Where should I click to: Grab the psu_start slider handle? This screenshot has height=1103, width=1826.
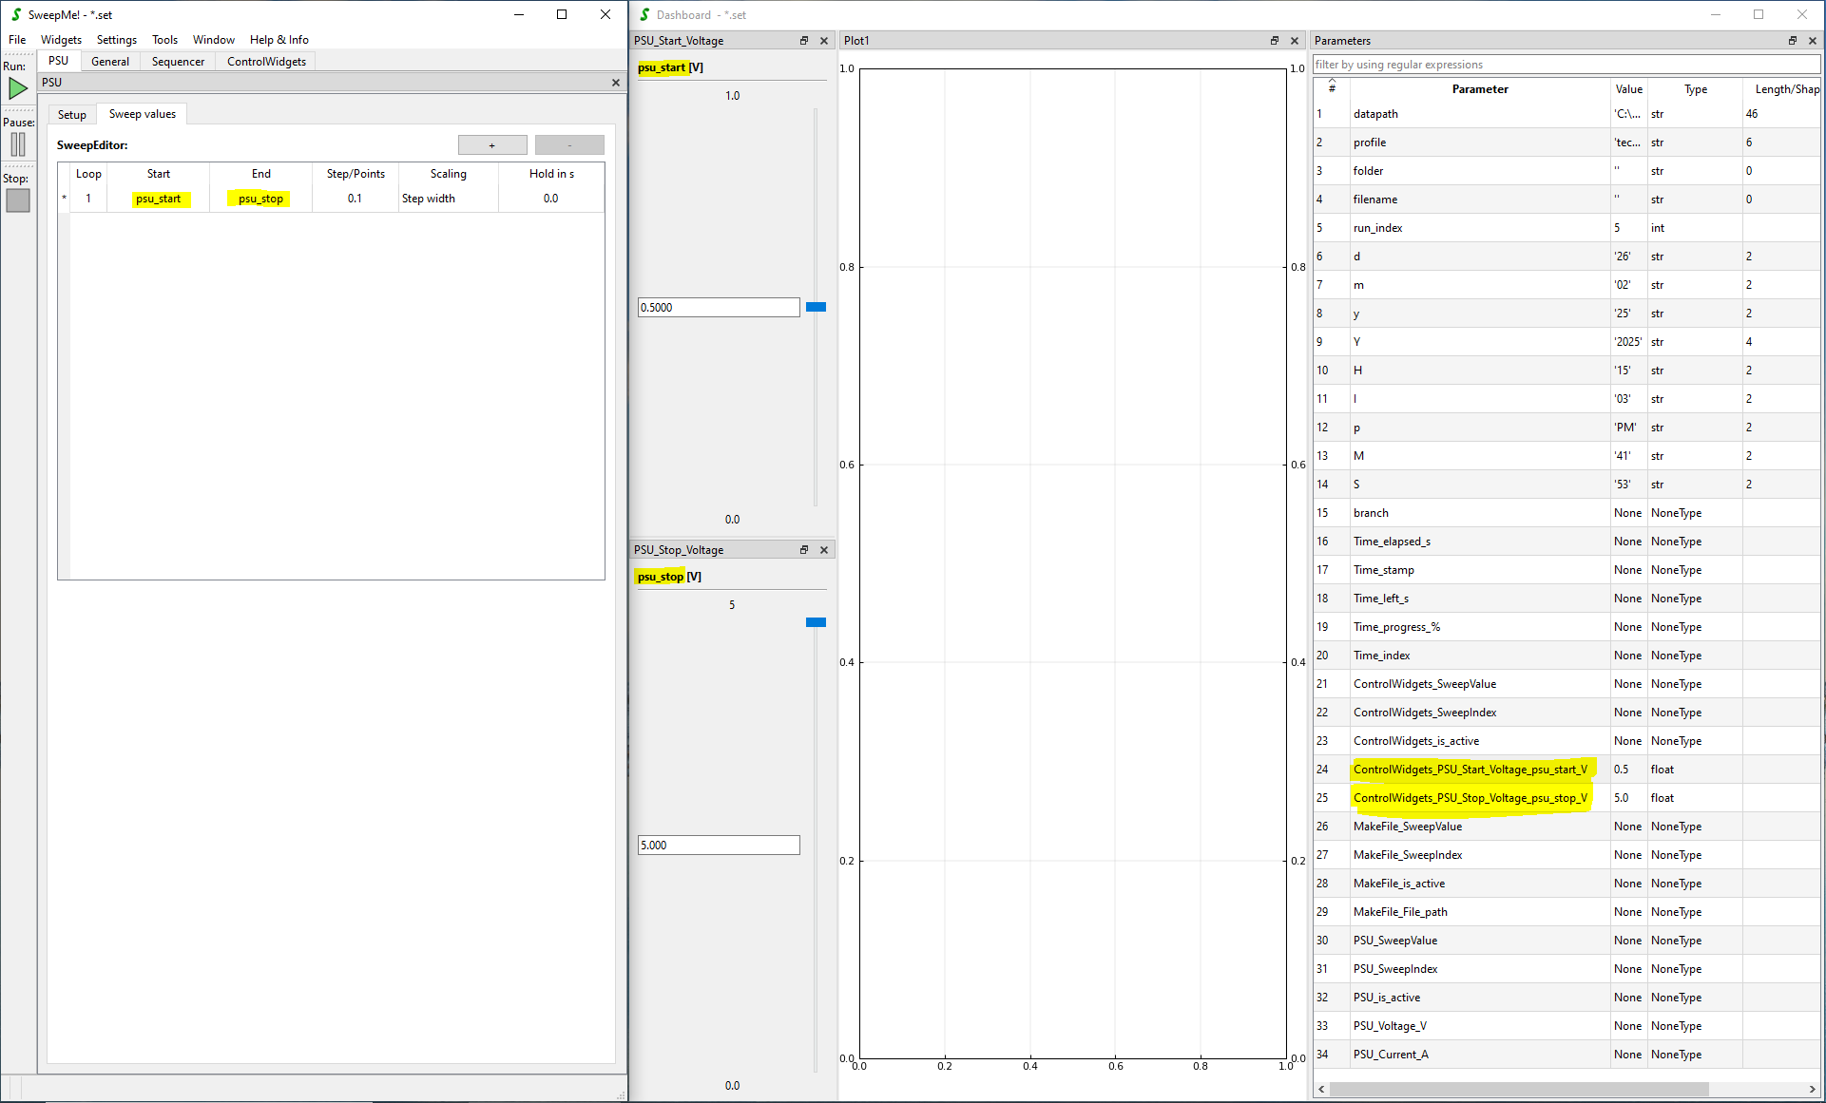816,307
